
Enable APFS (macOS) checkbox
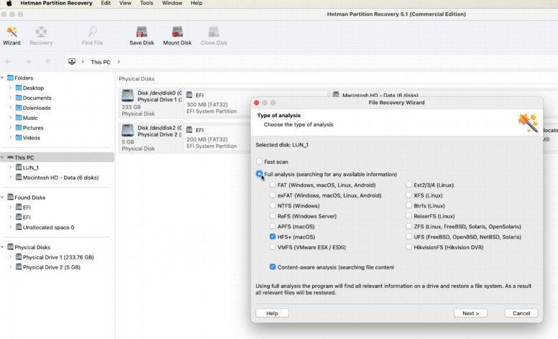pyautogui.click(x=273, y=226)
